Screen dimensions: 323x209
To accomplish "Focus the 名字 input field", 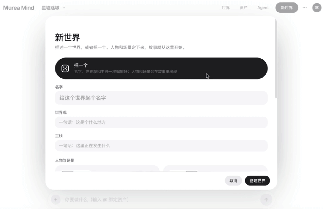I will [x=161, y=98].
